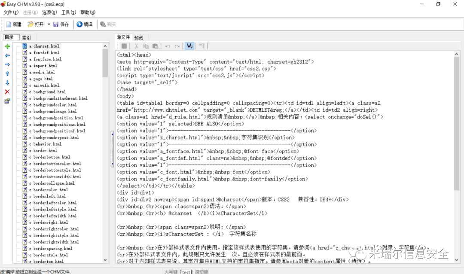Click the 购买 purchase button

108,24
